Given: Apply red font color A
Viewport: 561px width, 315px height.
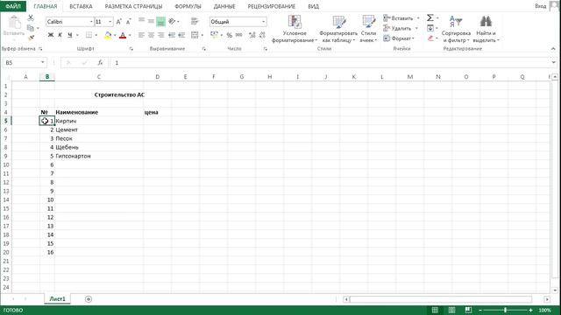Looking at the screenshot, I should tap(123, 35).
